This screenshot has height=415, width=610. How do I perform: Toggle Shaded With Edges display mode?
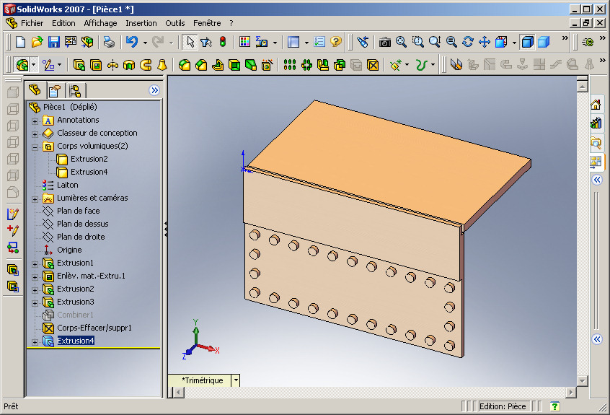(x=528, y=42)
